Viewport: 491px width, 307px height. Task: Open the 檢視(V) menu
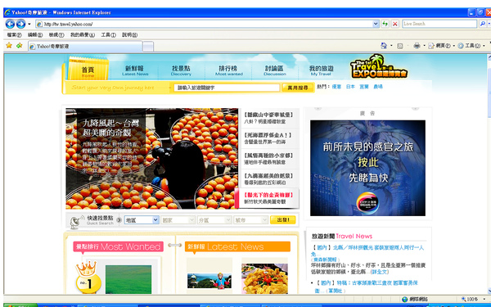point(56,35)
